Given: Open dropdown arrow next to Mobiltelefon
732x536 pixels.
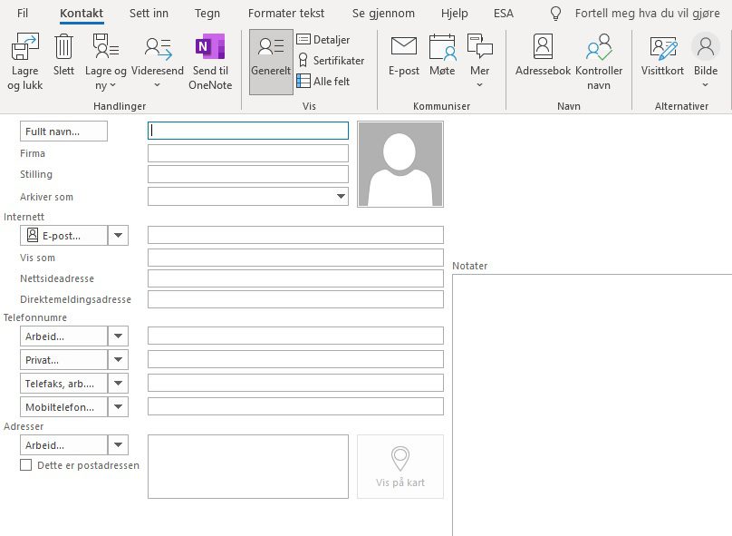Looking at the screenshot, I should [x=118, y=407].
